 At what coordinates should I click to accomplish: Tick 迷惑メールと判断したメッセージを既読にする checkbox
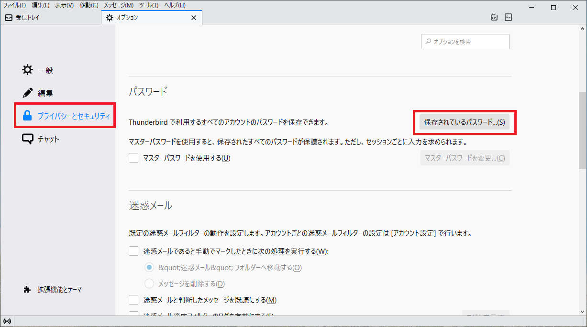point(133,300)
